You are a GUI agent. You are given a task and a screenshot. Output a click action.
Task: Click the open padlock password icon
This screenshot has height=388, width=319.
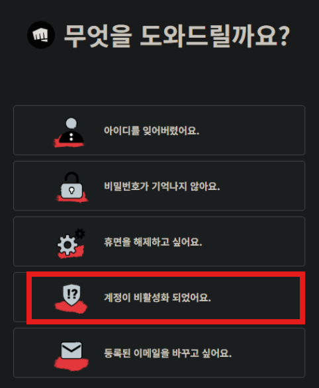(71, 185)
